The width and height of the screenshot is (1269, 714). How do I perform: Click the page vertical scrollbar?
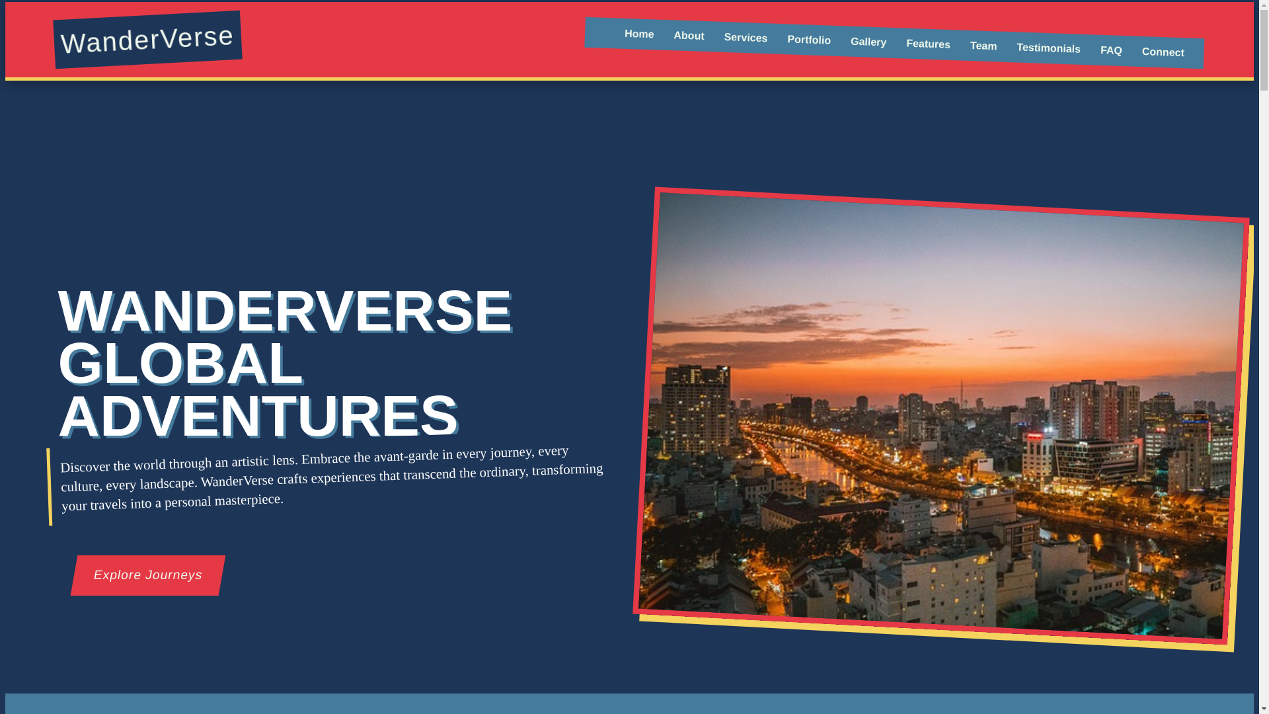tap(1264, 357)
